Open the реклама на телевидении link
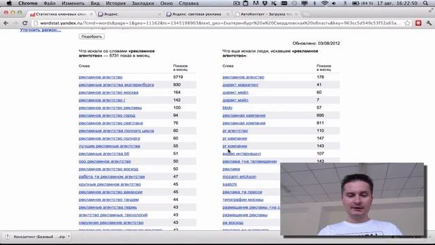 point(249,161)
